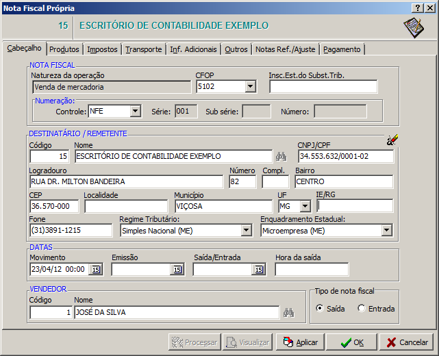Open the Movimento date calendar picker

point(96,270)
